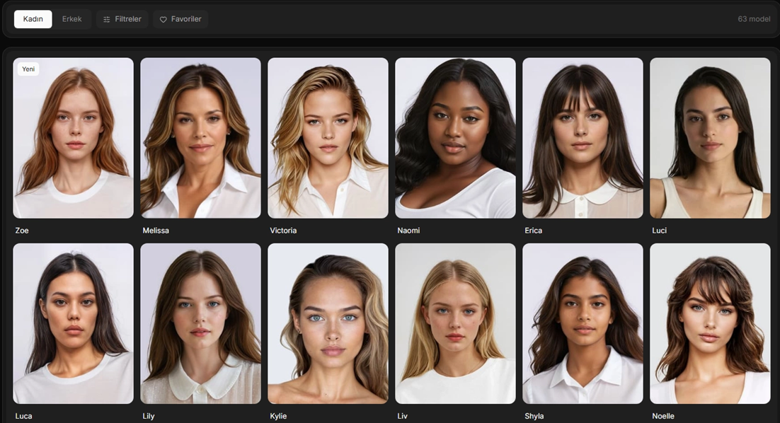The height and width of the screenshot is (423, 780).
Task: Select Luca's model photo
Action: [73, 323]
